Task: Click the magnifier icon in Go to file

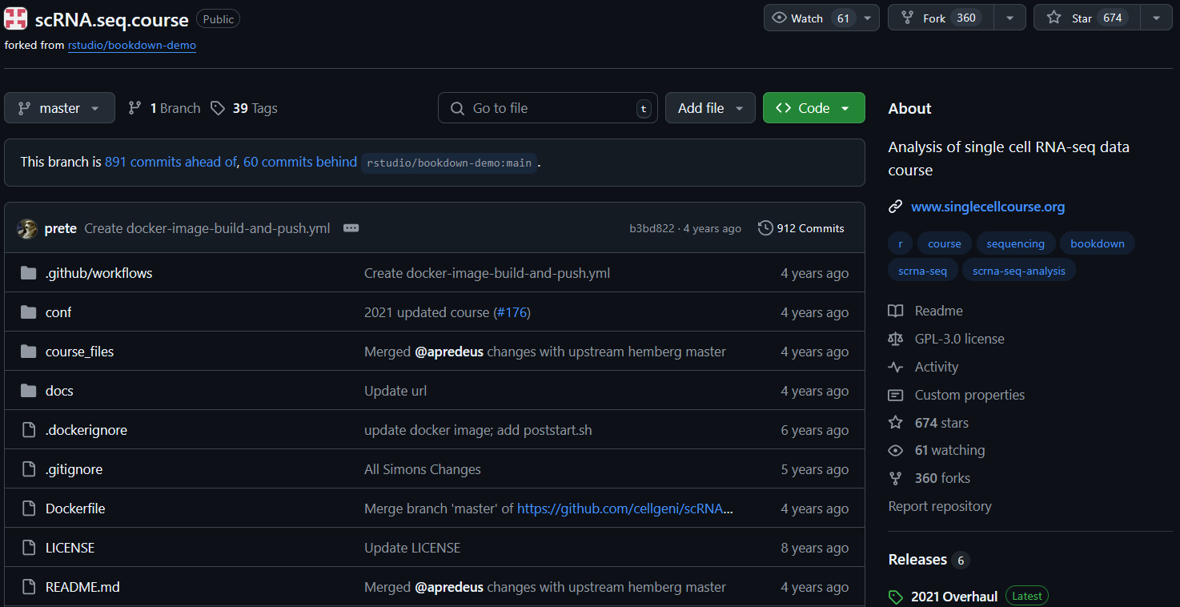Action: tap(457, 108)
